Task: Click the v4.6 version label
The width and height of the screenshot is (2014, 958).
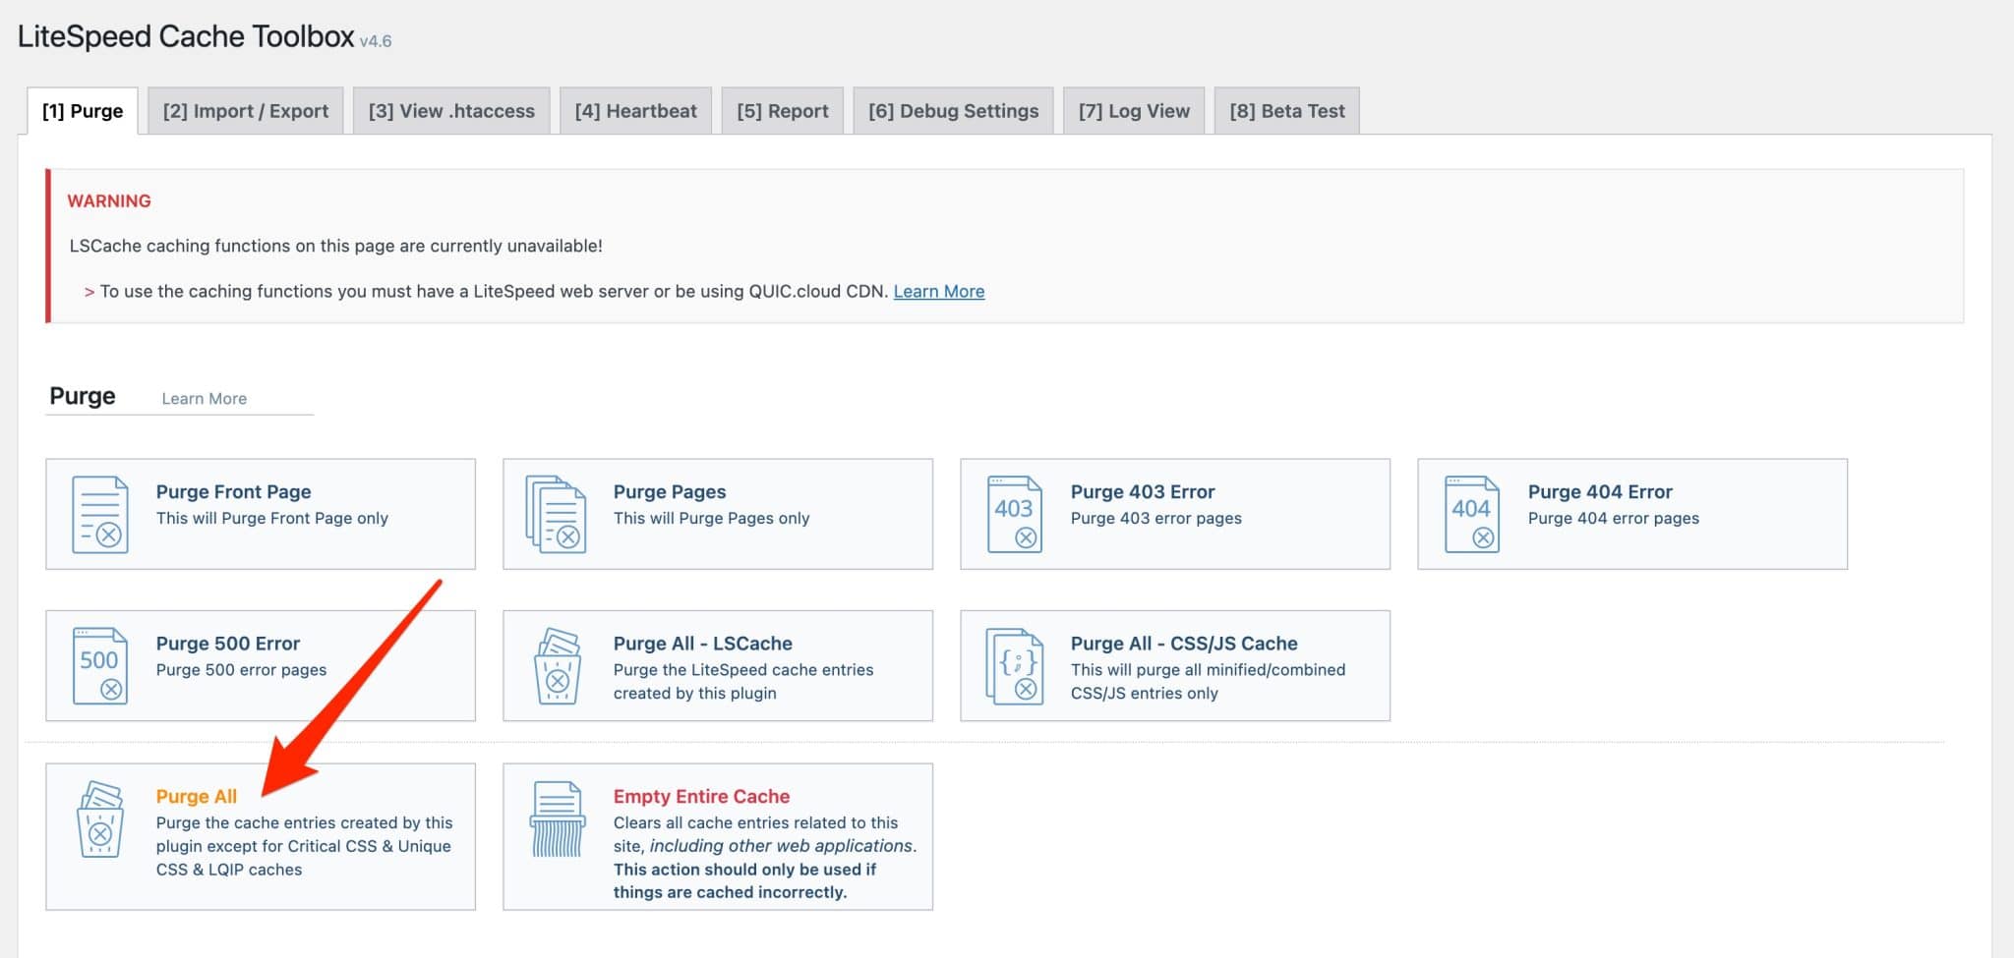Action: [376, 41]
